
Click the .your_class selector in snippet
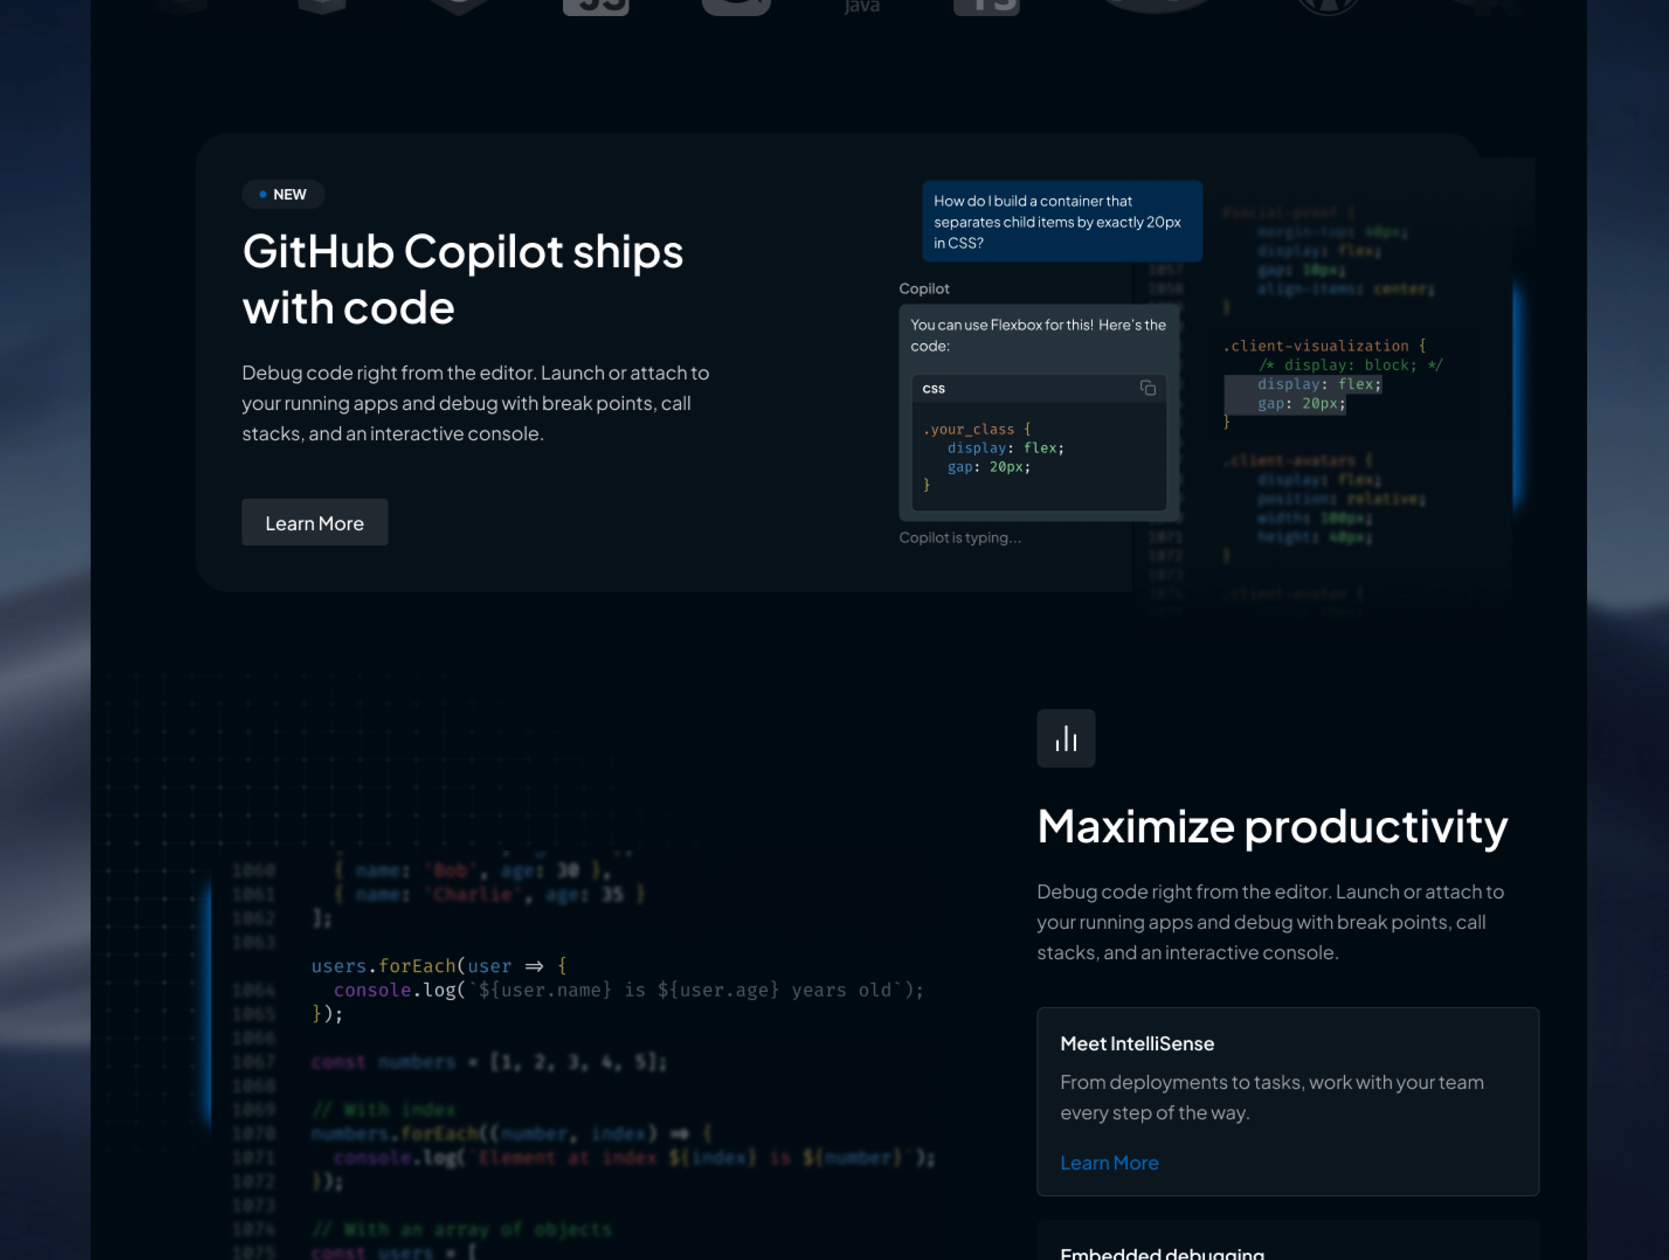[969, 429]
